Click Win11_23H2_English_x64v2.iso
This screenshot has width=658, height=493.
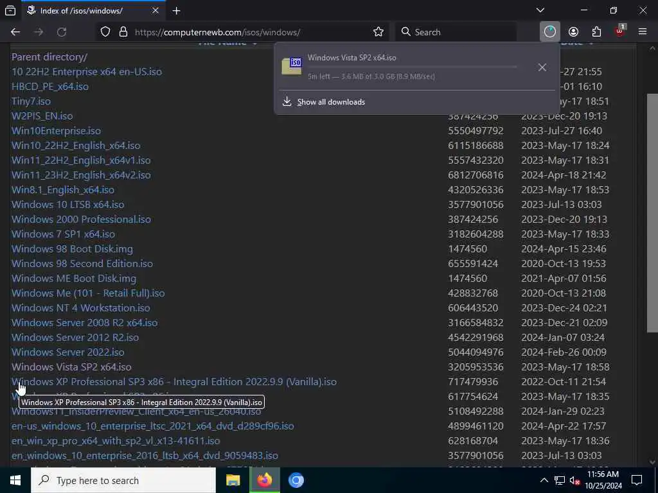(80, 175)
